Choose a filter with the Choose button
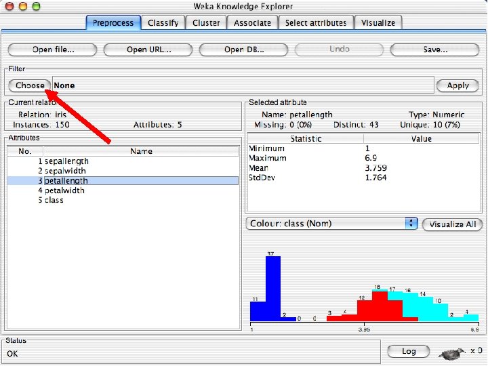 (30, 85)
